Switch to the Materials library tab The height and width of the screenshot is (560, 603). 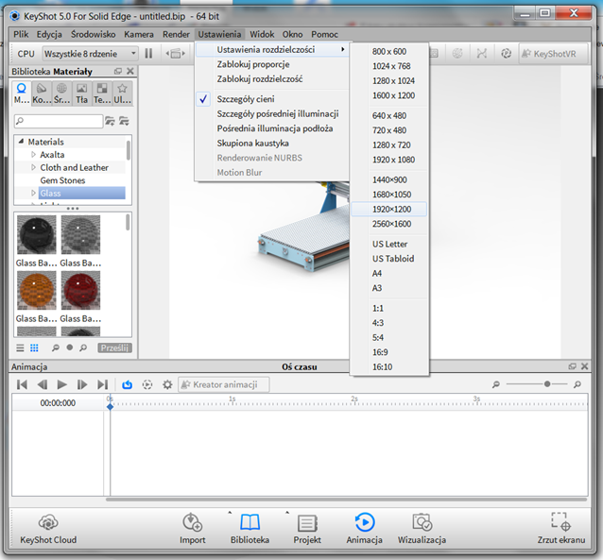point(21,93)
